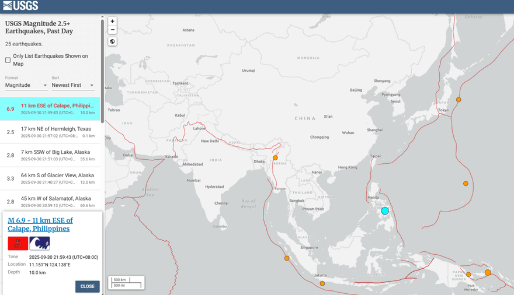Open the tsunami wave icon in popup
The image size is (514, 295).
(x=40, y=243)
